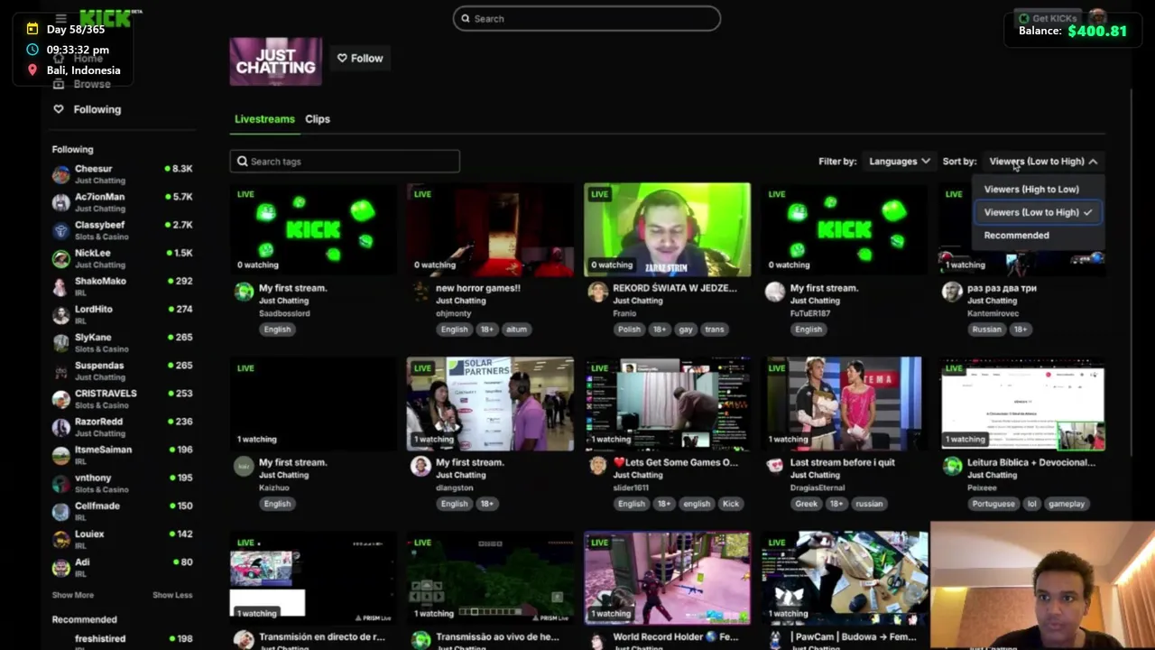1155x650 pixels.
Task: Select Viewers (High to Low) sort option
Action: 1031,190
